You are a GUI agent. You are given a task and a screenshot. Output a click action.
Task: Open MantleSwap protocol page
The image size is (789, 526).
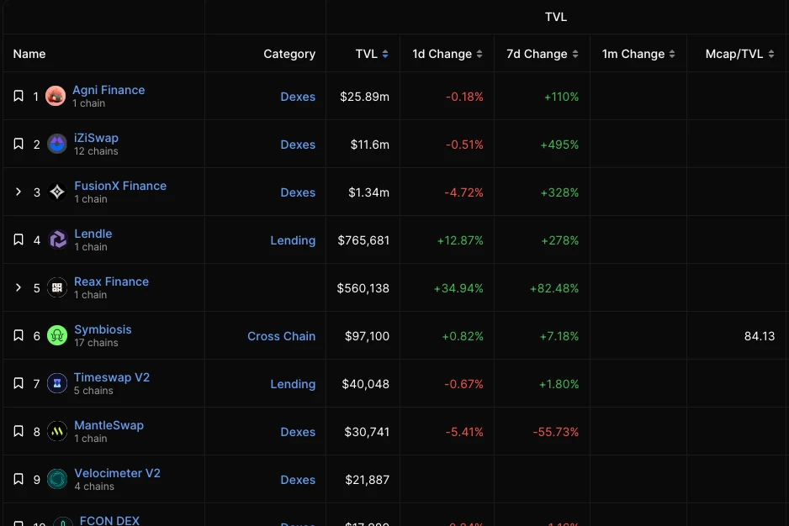(109, 425)
